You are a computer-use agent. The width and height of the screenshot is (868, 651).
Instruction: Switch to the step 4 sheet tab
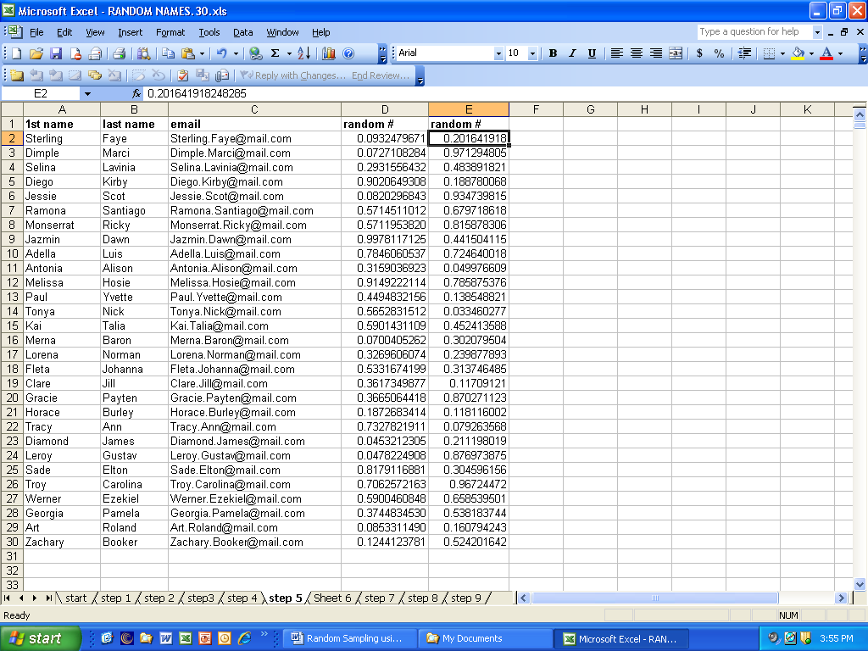[x=242, y=598]
